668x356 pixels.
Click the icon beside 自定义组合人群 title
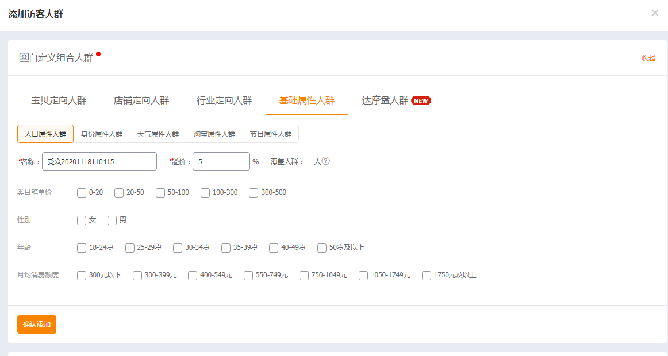tap(24, 57)
